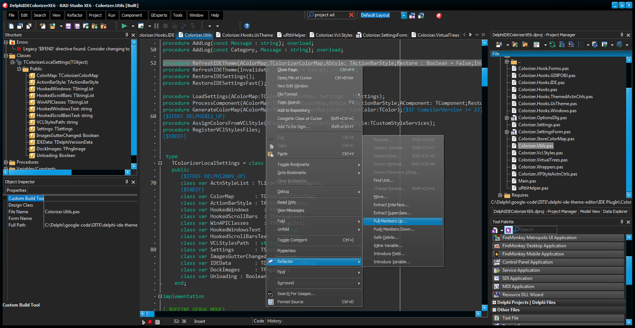The height and width of the screenshot is (328, 635).
Task: Select Pull Members Up in Refactor submenu
Action: (x=390, y=221)
